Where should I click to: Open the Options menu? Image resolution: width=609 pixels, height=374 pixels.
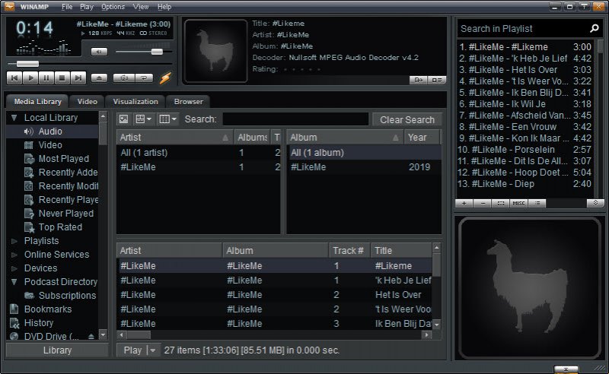[113, 7]
